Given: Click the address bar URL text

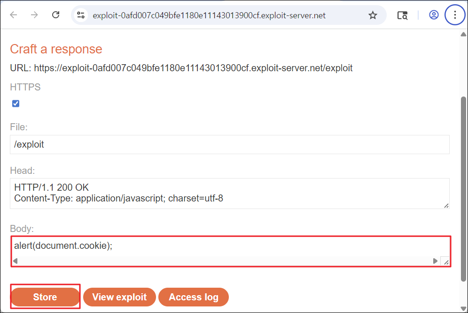Looking at the screenshot, I should (209, 15).
